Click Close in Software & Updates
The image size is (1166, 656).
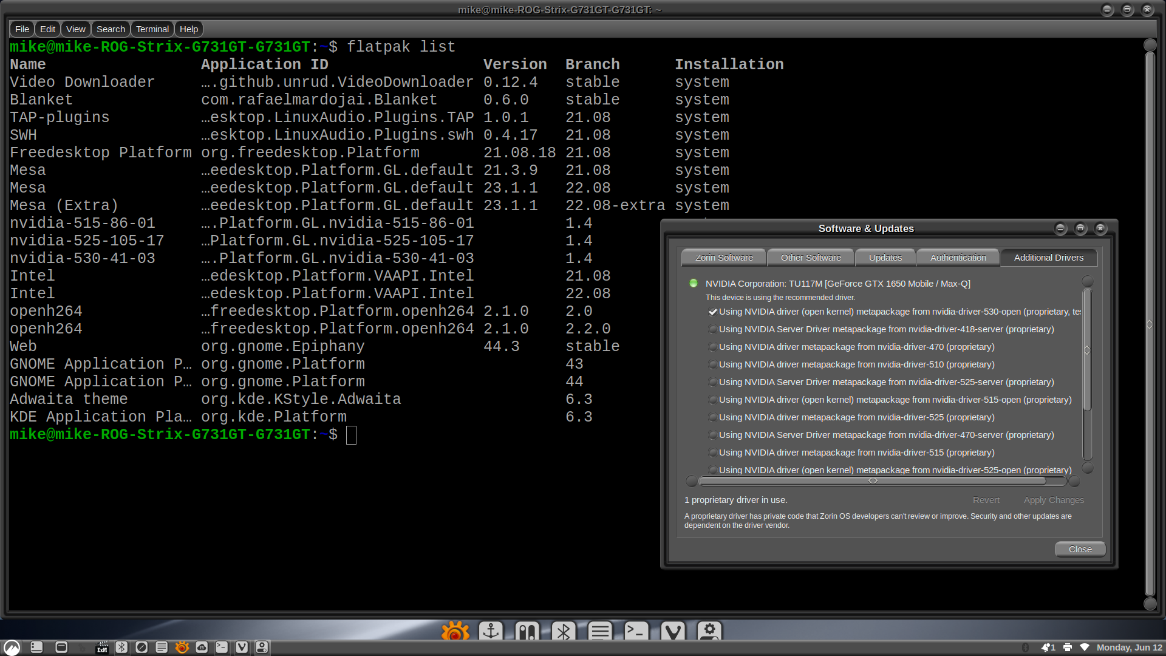1080,549
